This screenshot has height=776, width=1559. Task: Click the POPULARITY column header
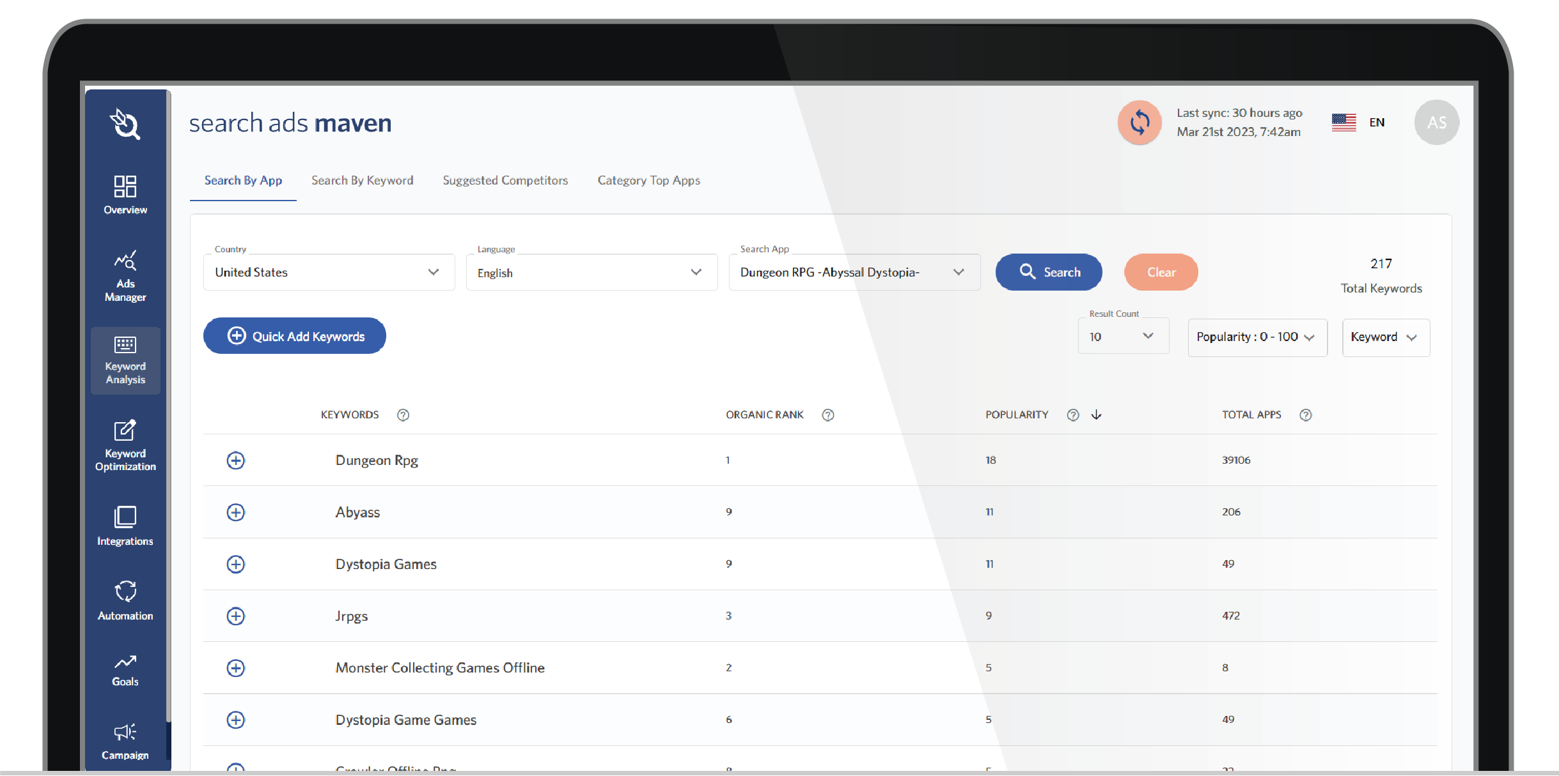[1017, 415]
